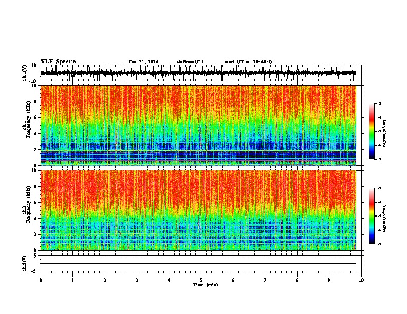The height and width of the screenshot is (314, 407).
Task: Click the ch.2 spectrogram color scale bar
Action: click(372, 216)
